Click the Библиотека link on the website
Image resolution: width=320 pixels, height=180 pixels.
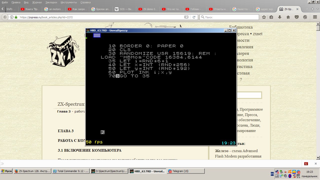point(241,27)
